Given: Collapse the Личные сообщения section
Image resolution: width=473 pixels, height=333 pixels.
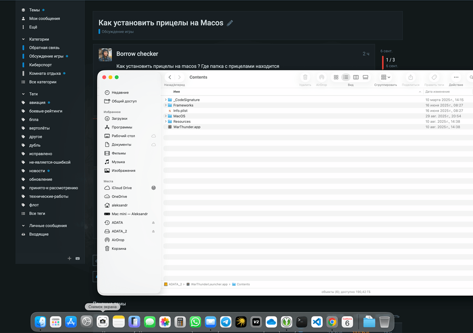Looking at the screenshot, I should point(23,226).
